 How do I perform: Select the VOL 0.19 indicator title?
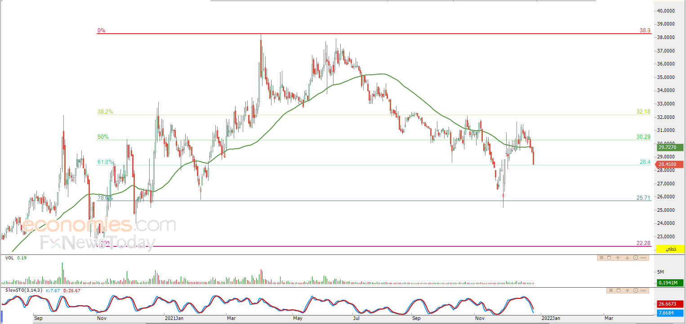(16, 258)
